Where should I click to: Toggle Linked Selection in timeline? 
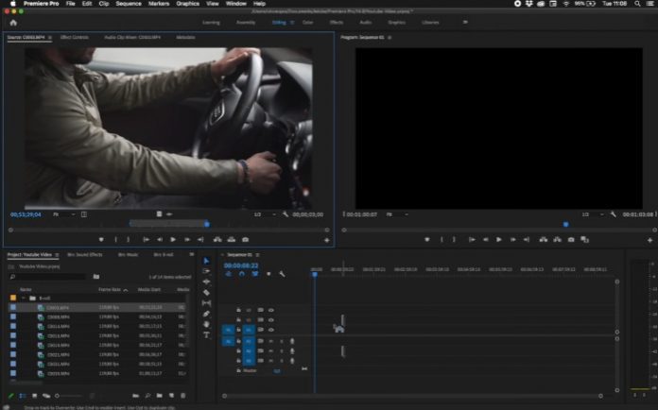click(255, 274)
